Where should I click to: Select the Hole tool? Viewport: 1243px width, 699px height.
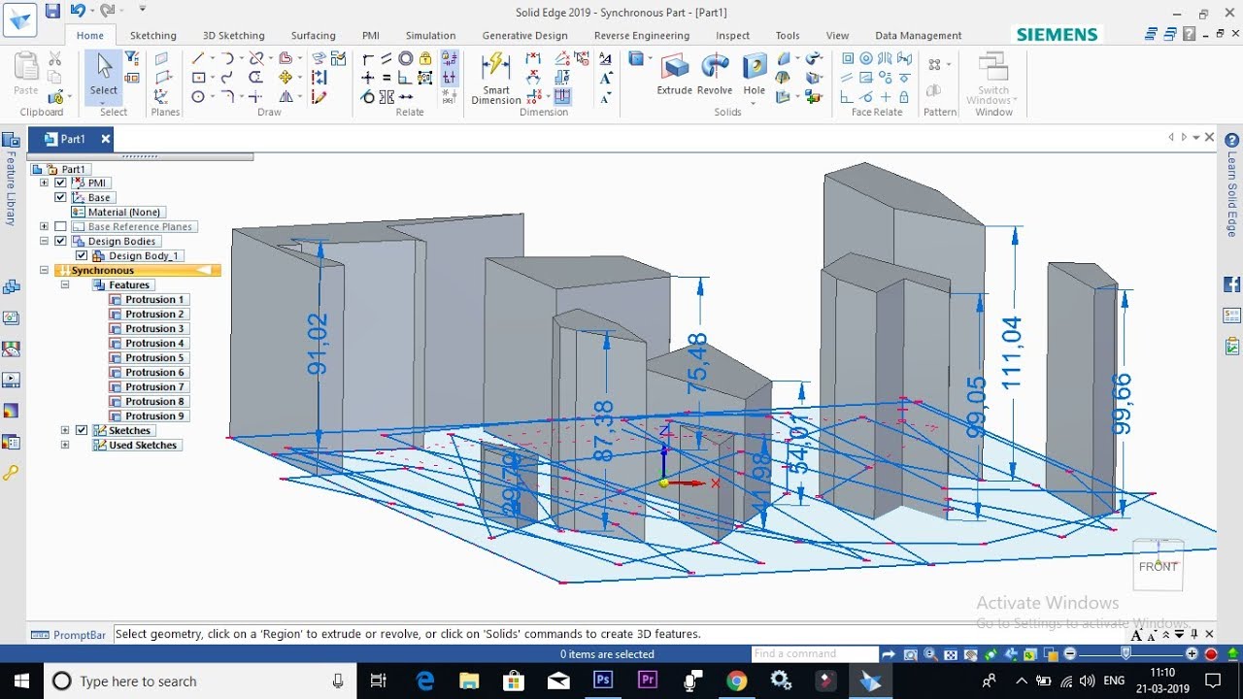click(755, 76)
